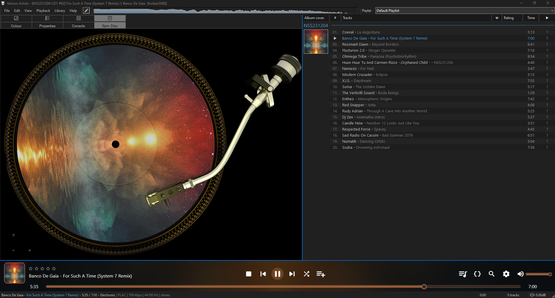Click the grid icon above Console
Screen dimensions: 555x298
pyautogui.click(x=78, y=18)
